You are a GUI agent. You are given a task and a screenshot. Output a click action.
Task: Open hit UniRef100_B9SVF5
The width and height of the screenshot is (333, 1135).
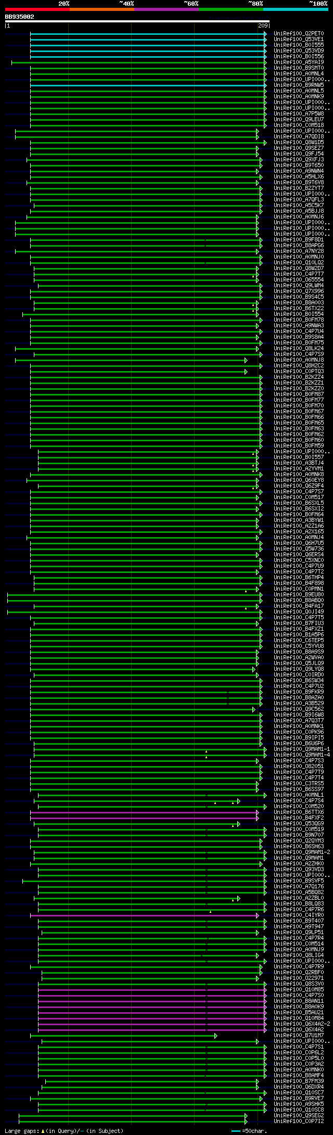pos(299,881)
